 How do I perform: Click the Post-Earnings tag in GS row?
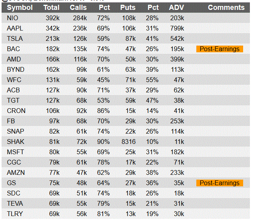point(219,183)
